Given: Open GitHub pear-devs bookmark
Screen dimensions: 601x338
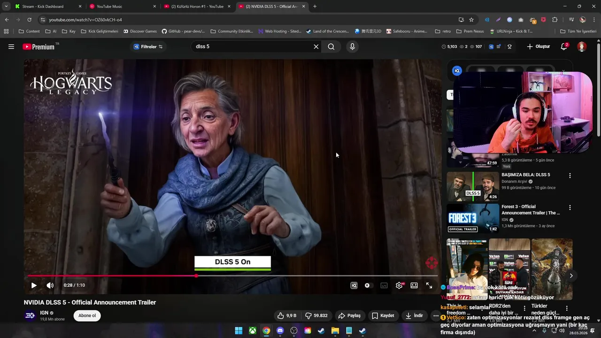Looking at the screenshot, I should pyautogui.click(x=183, y=31).
